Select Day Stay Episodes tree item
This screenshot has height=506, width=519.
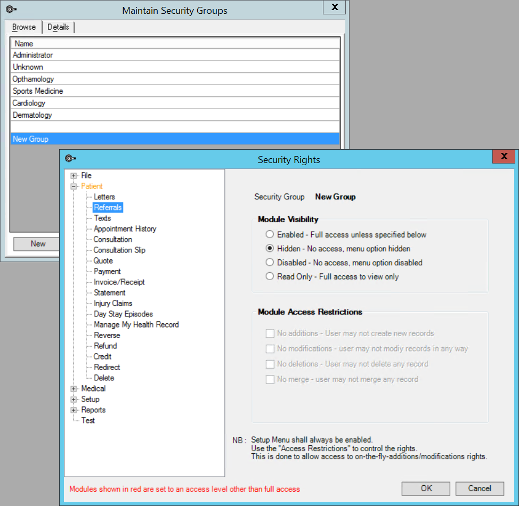click(123, 314)
